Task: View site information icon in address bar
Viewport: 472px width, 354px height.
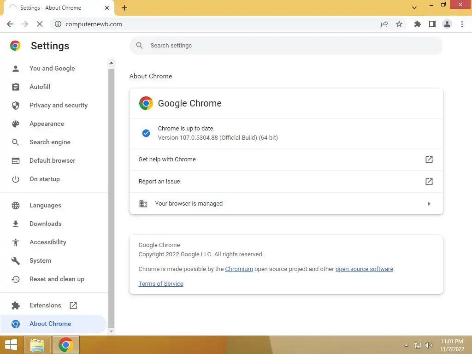Action: point(58,24)
